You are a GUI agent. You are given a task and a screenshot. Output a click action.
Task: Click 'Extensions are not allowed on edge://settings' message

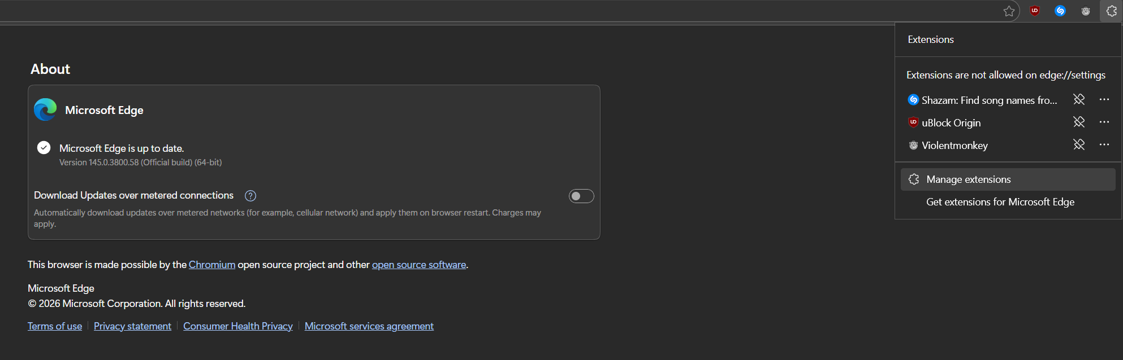coord(1006,75)
